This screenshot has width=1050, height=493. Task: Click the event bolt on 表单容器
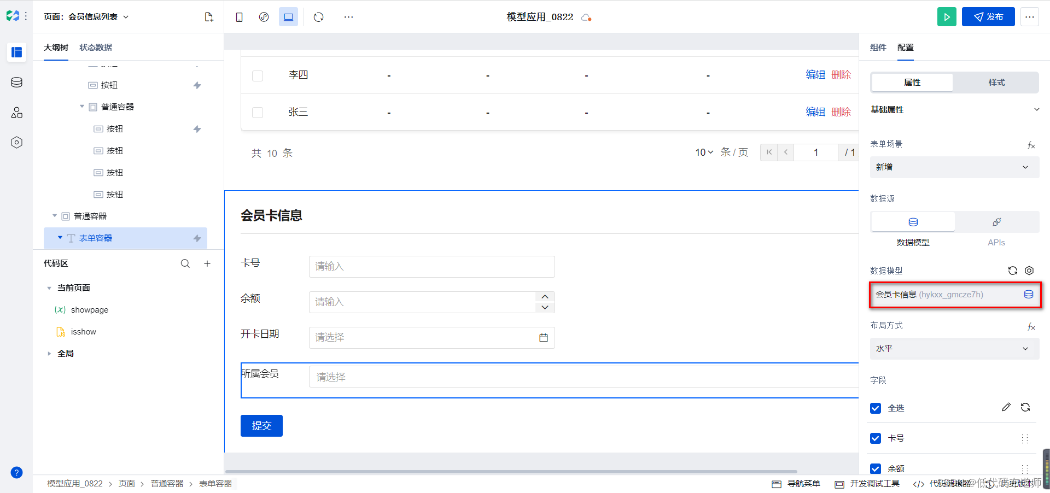(197, 238)
